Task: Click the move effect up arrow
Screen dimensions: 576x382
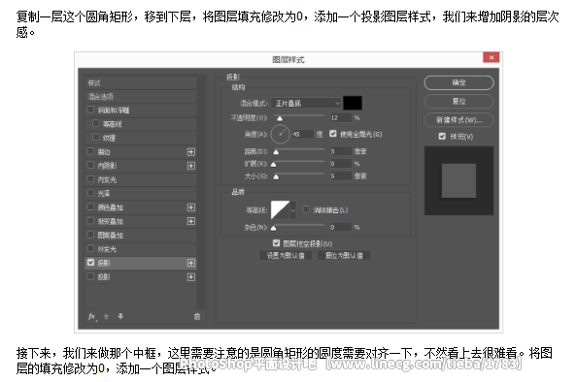Action: (x=106, y=316)
